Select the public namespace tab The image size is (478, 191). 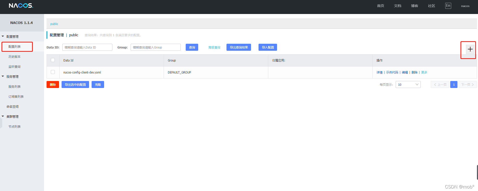tap(54, 24)
